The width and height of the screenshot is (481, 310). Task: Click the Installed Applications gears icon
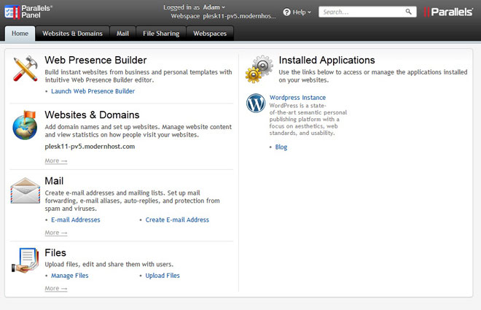(259, 69)
